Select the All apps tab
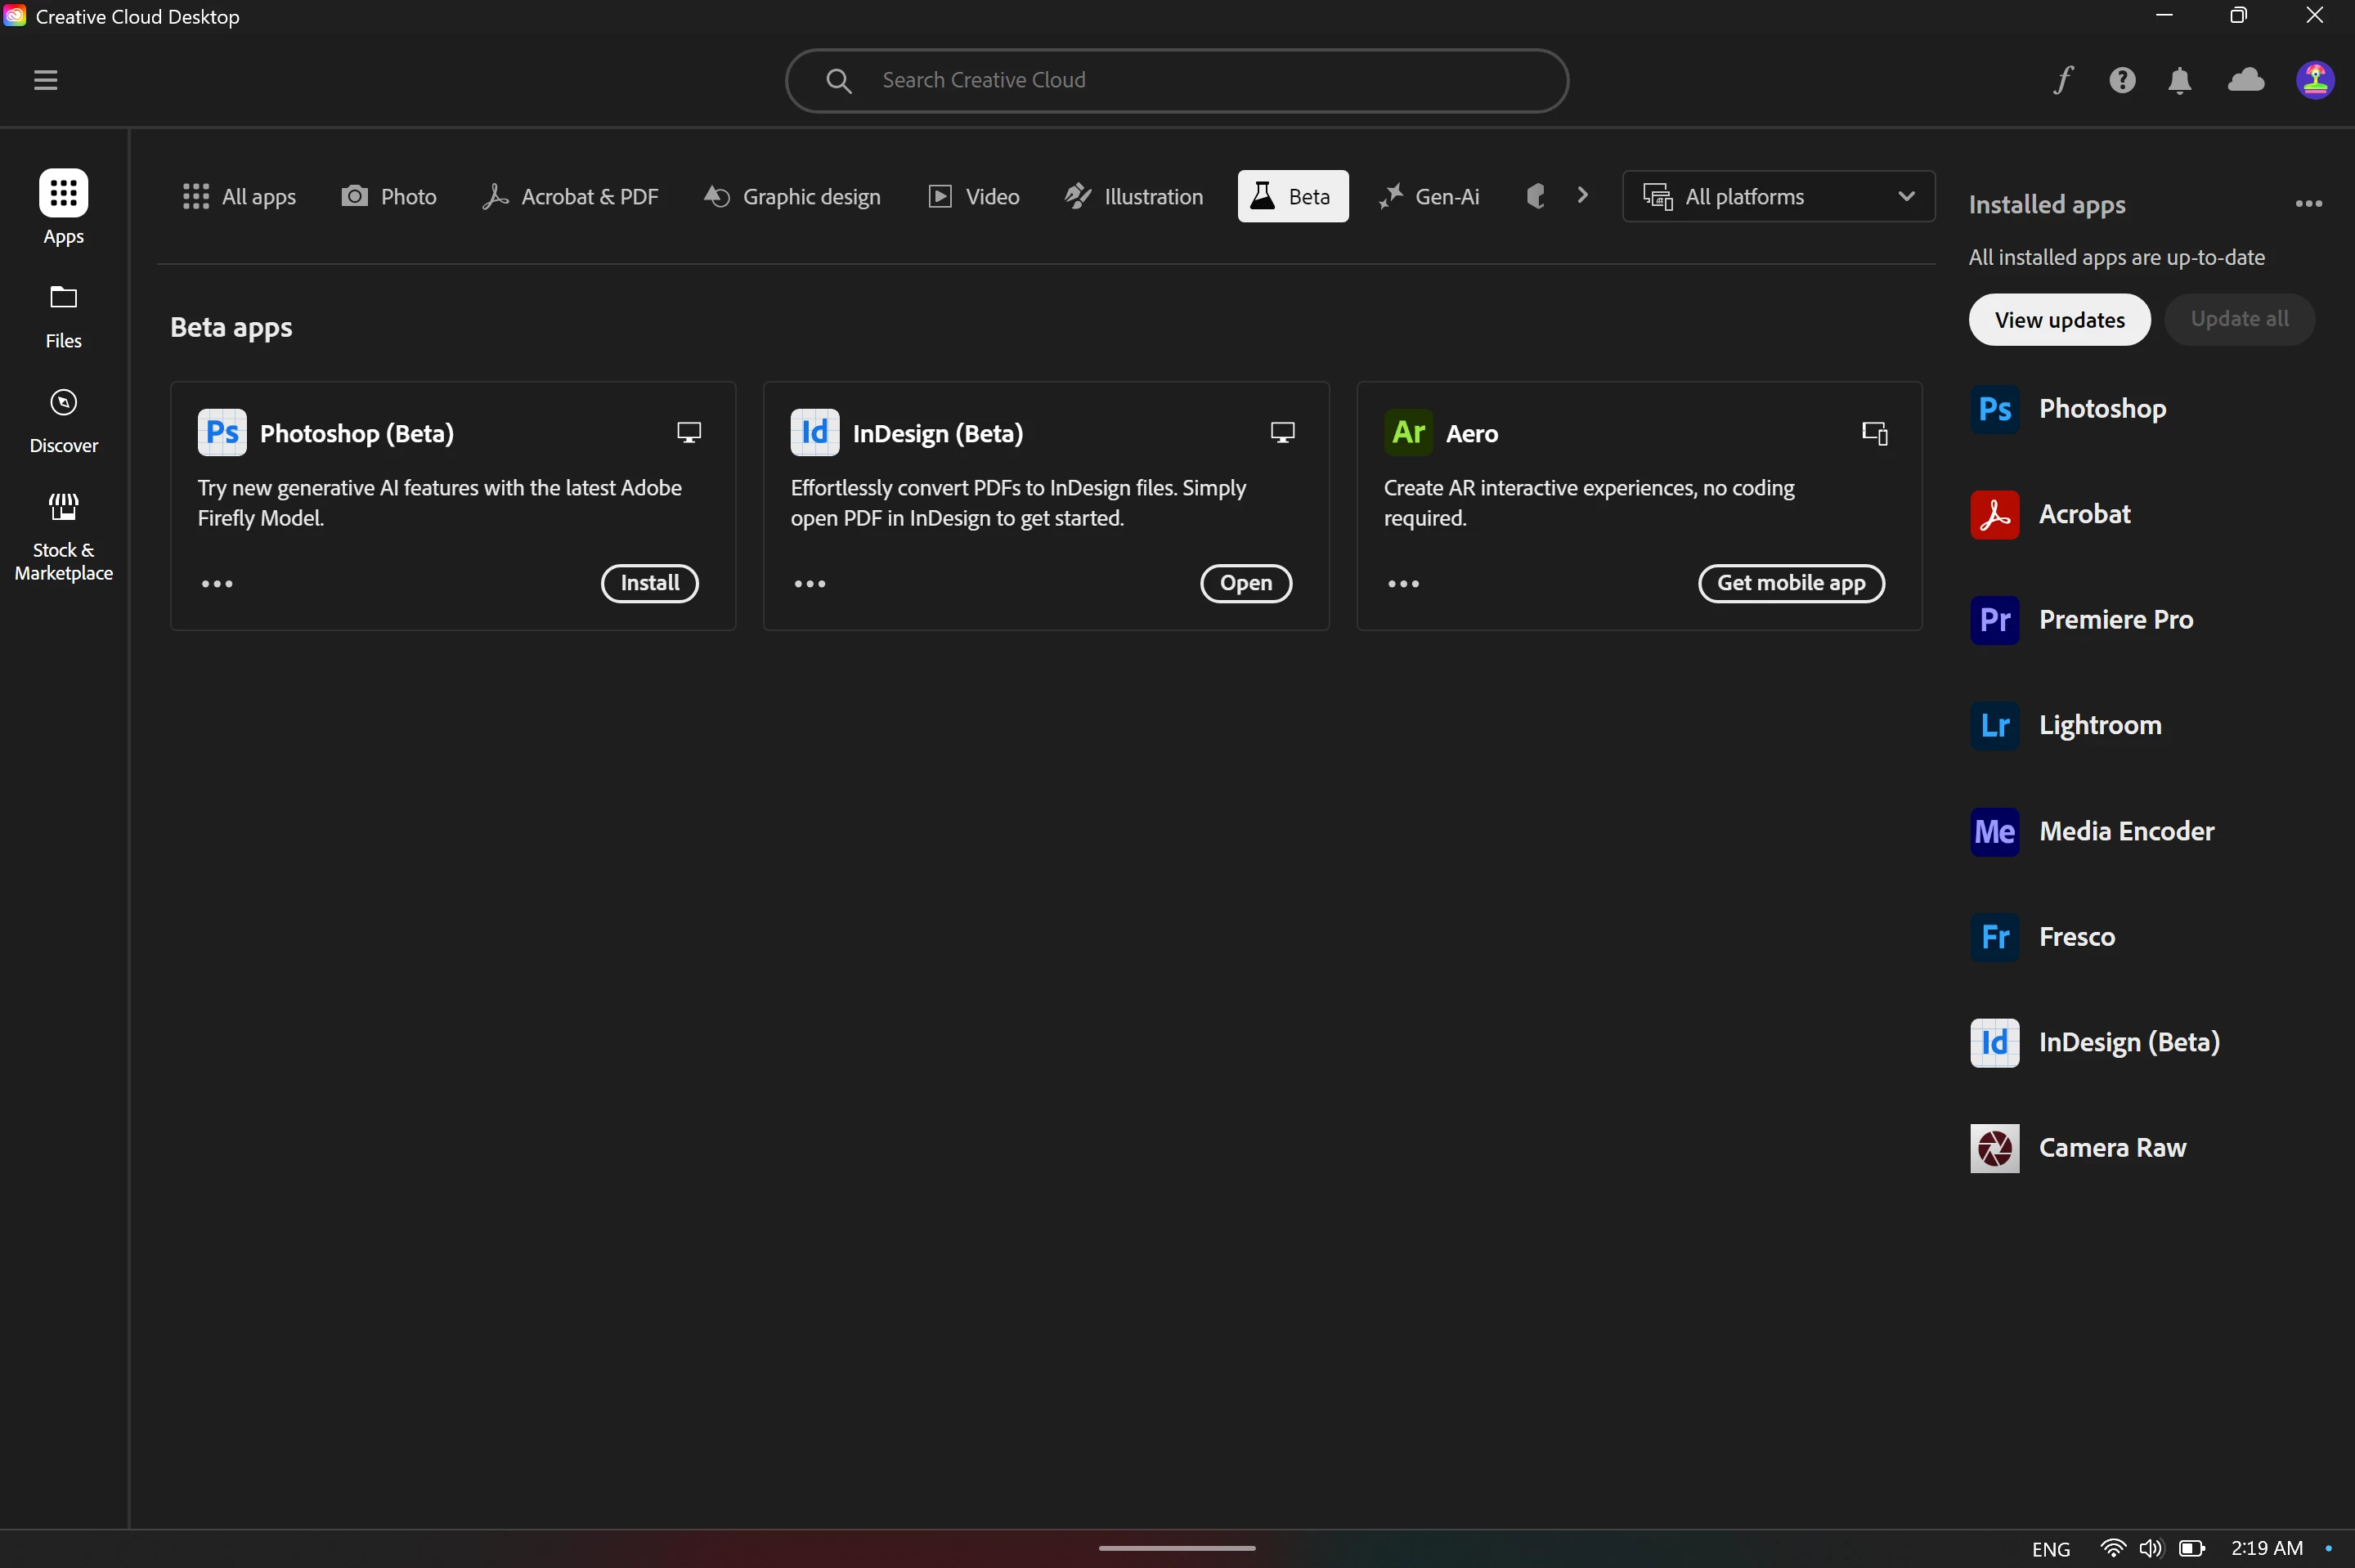The height and width of the screenshot is (1568, 2355). click(x=239, y=196)
